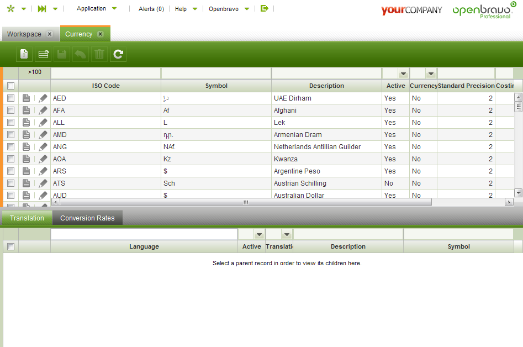The height and width of the screenshot is (347, 523).
Task: Click the ISO Code filter input field
Action: (105, 73)
